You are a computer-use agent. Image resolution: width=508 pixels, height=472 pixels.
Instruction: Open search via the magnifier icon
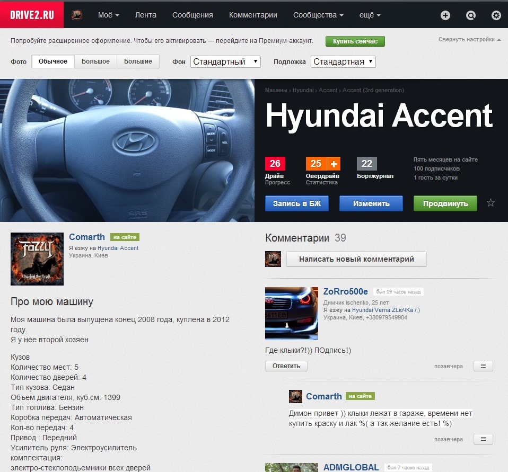(470, 15)
